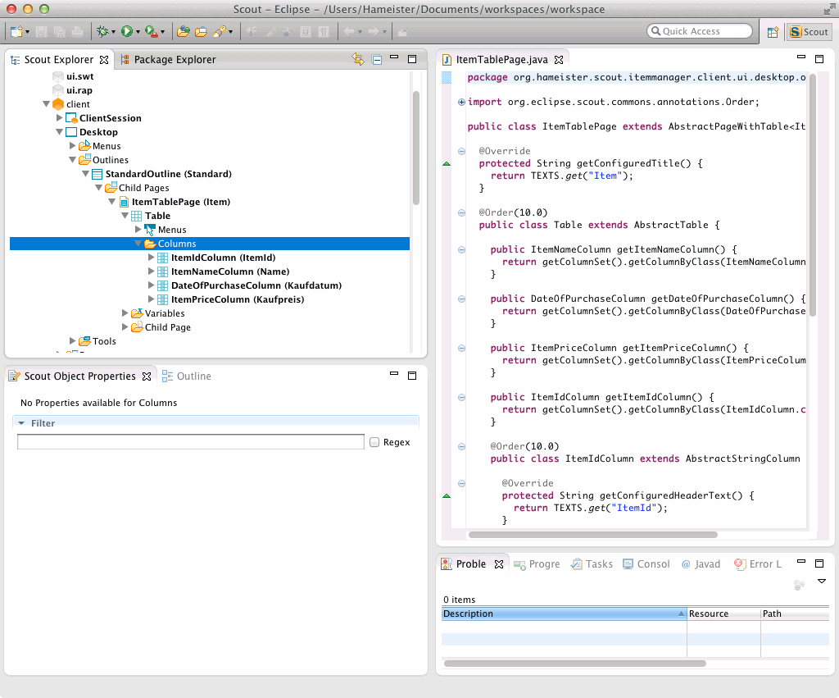Enable the Regex checkbox

pyautogui.click(x=374, y=442)
